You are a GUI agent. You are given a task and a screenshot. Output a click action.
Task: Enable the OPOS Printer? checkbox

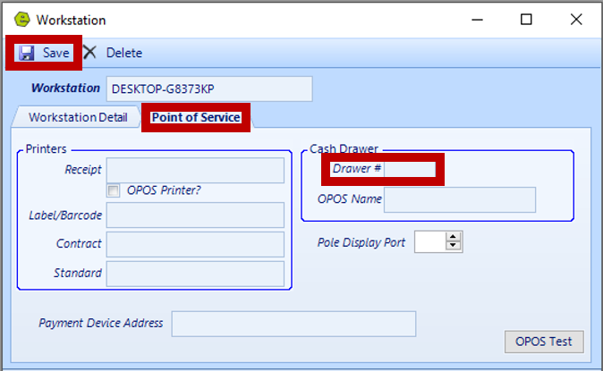114,190
